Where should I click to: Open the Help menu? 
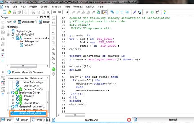[x=100, y=7]
